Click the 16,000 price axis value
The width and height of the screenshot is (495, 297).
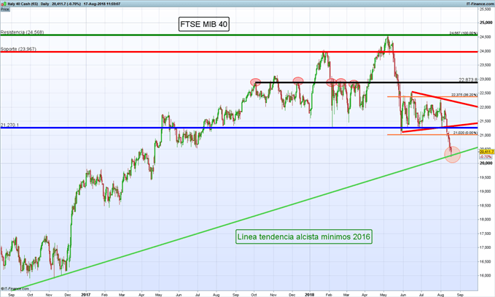tap(486, 276)
